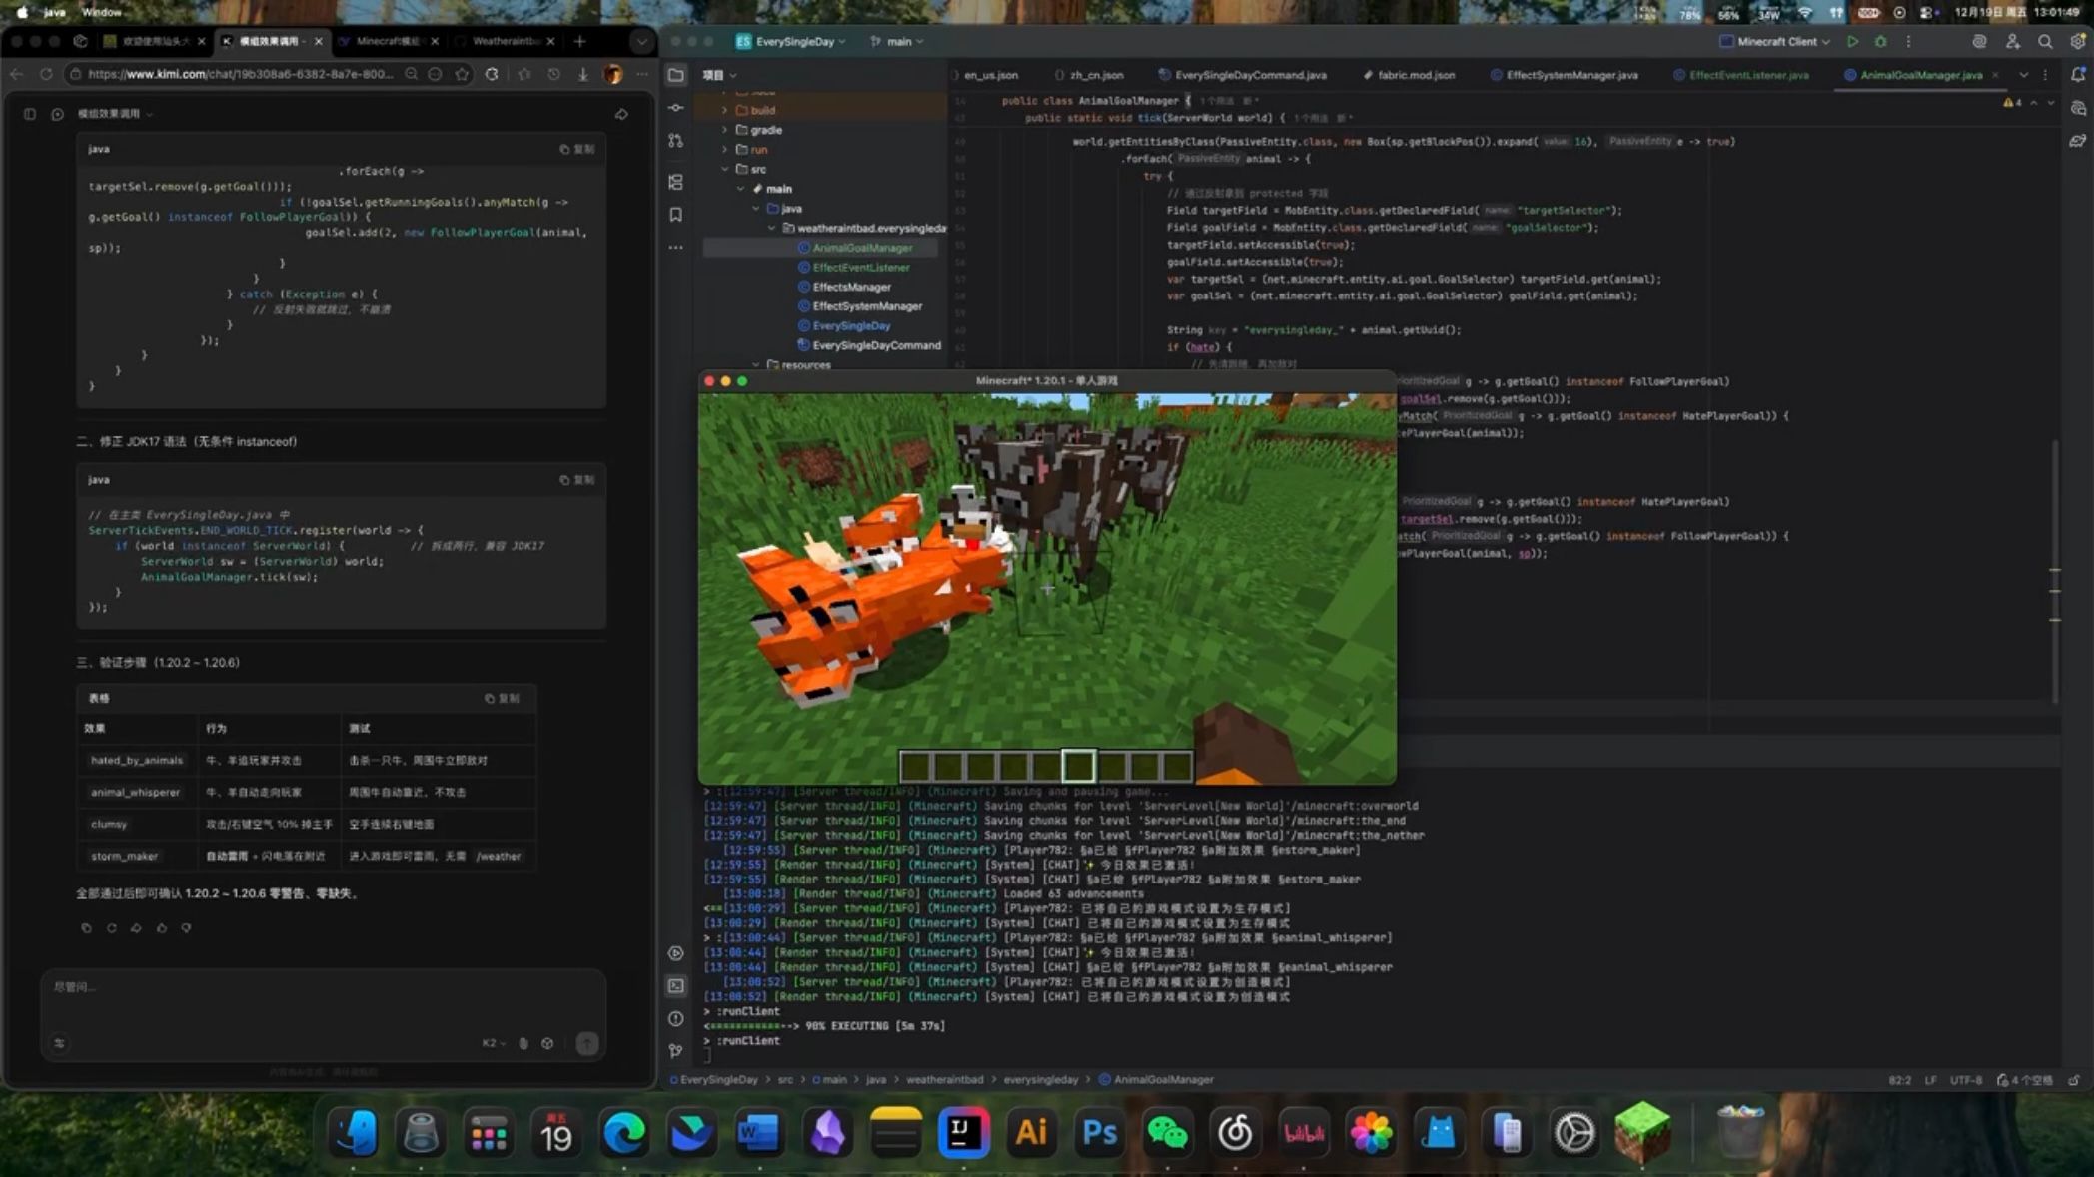The image size is (2094, 1177).
Task: Open IntelliJ Search Everywhere magnifier
Action: pyautogui.click(x=2045, y=42)
